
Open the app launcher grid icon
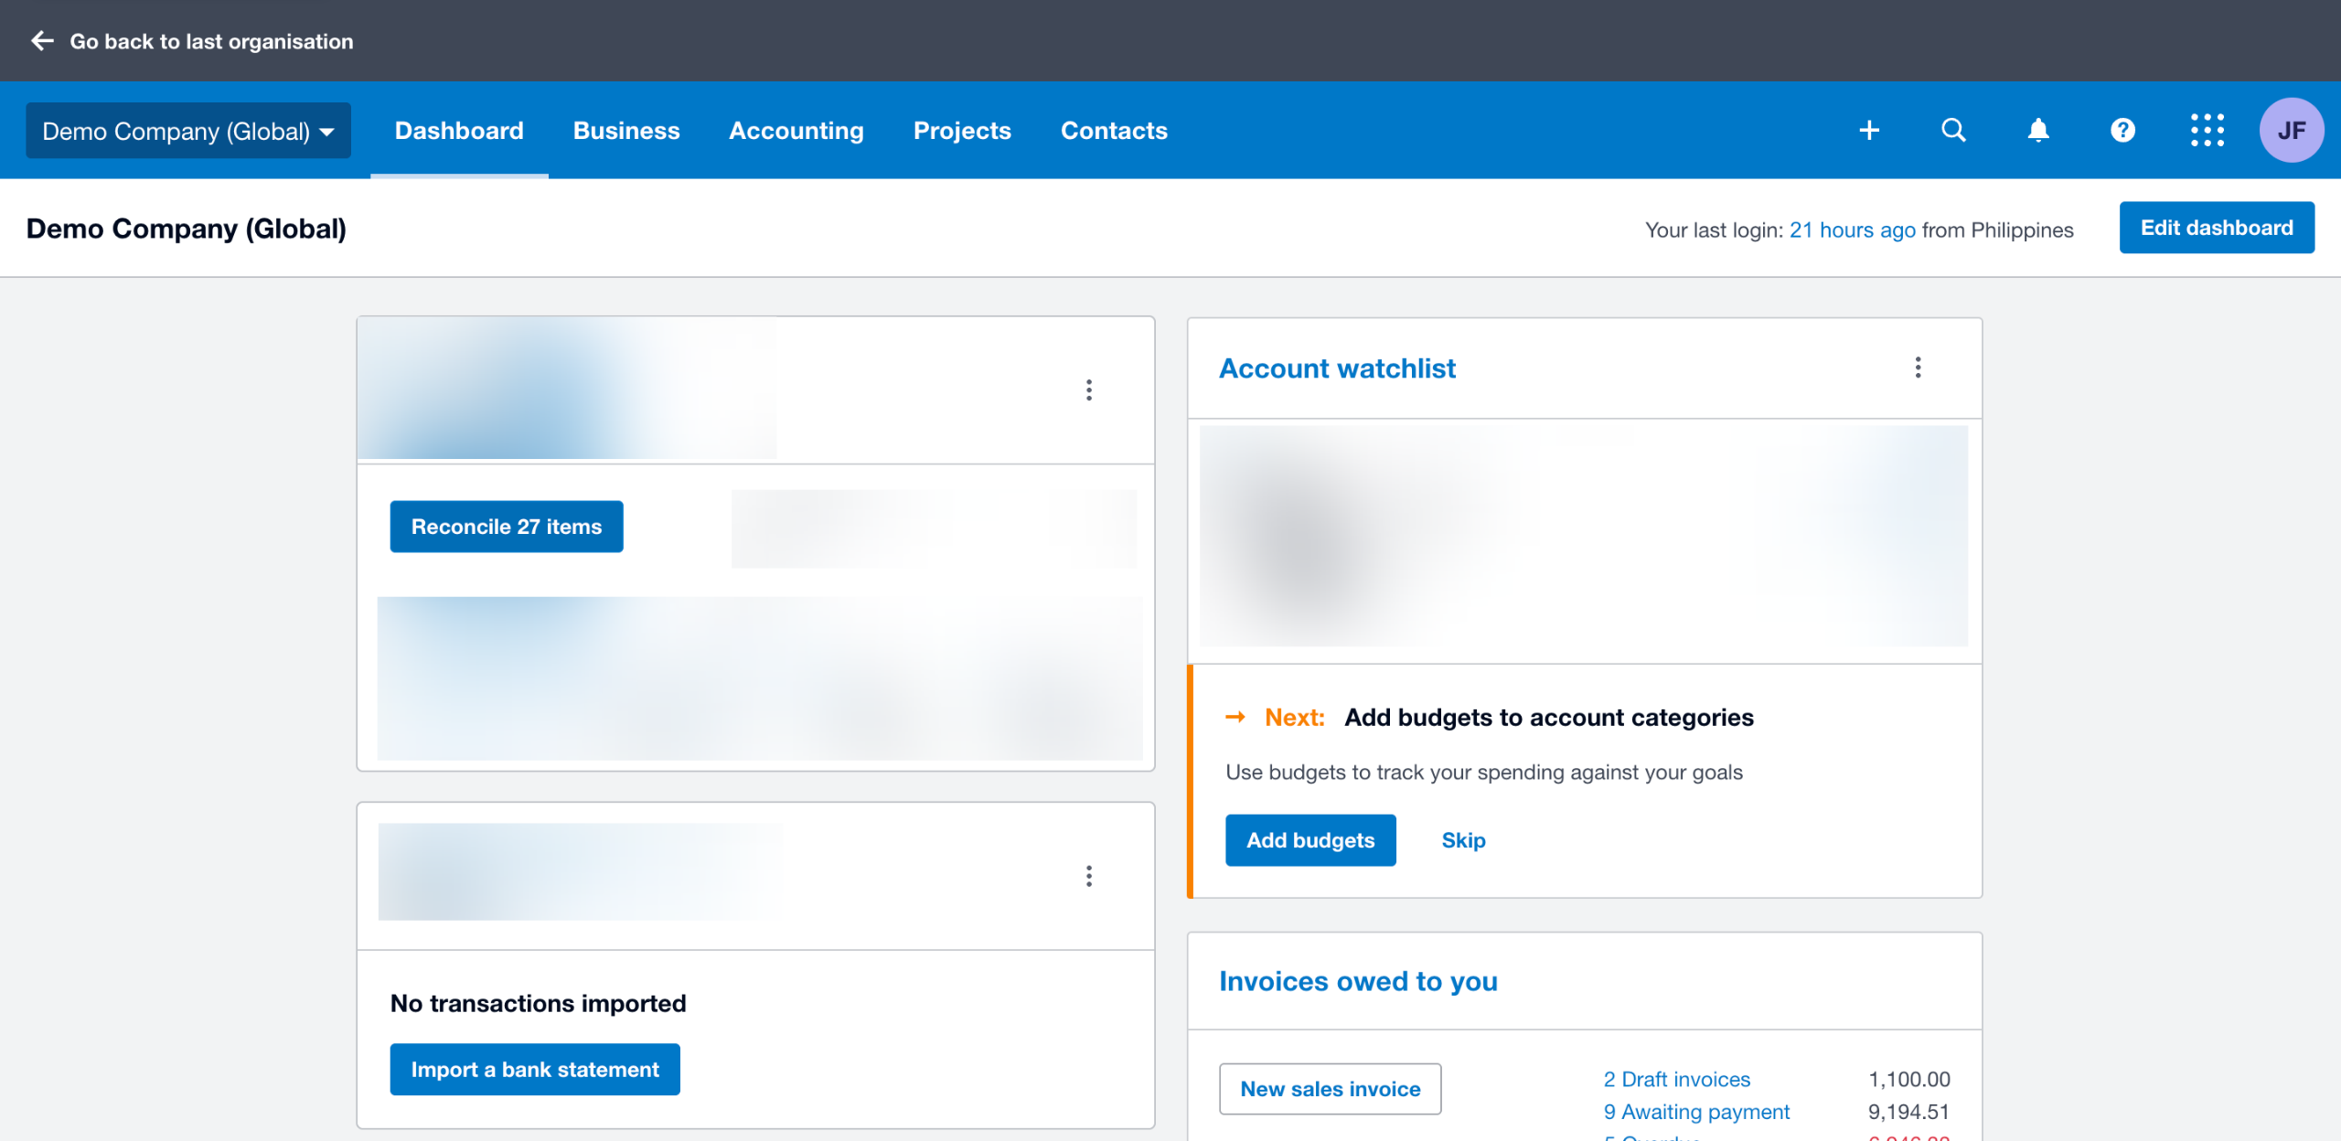point(2207,130)
